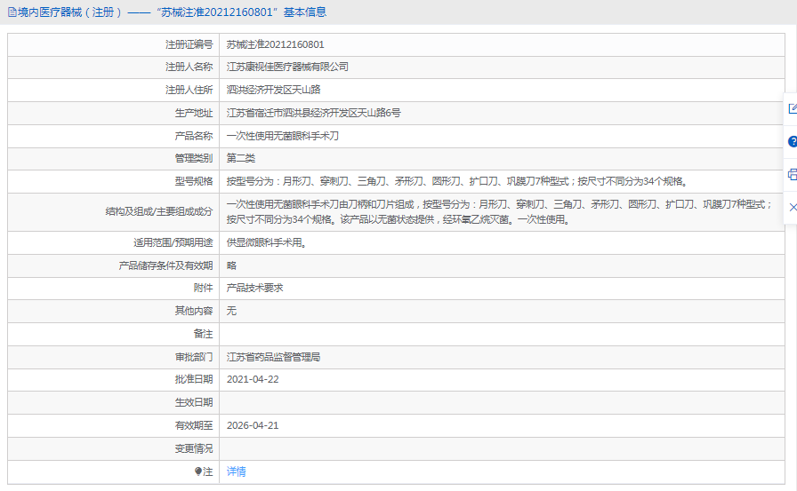Click the approval date 2021-04-22
Viewport: 797px width, 491px height.
(x=253, y=379)
